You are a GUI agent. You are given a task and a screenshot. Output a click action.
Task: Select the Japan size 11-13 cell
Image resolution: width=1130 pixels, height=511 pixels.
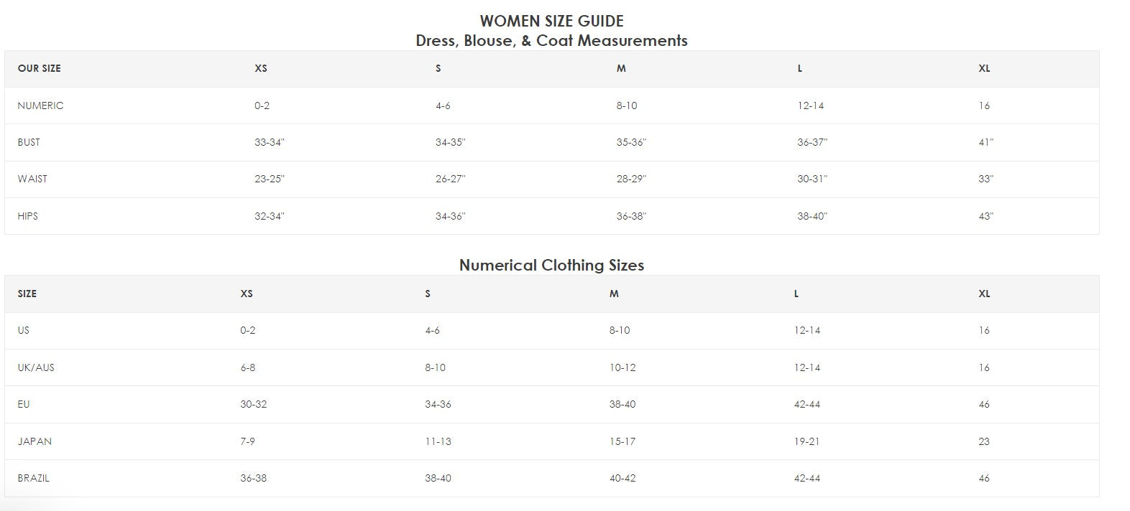pos(438,441)
